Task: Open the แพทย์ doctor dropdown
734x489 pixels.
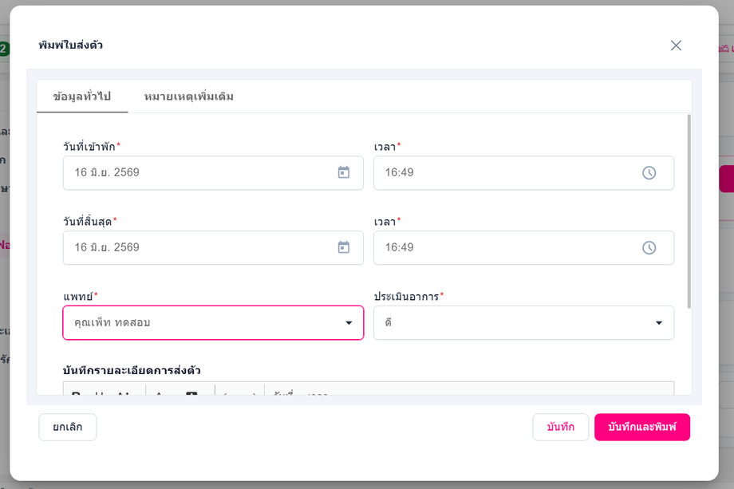Action: point(213,323)
